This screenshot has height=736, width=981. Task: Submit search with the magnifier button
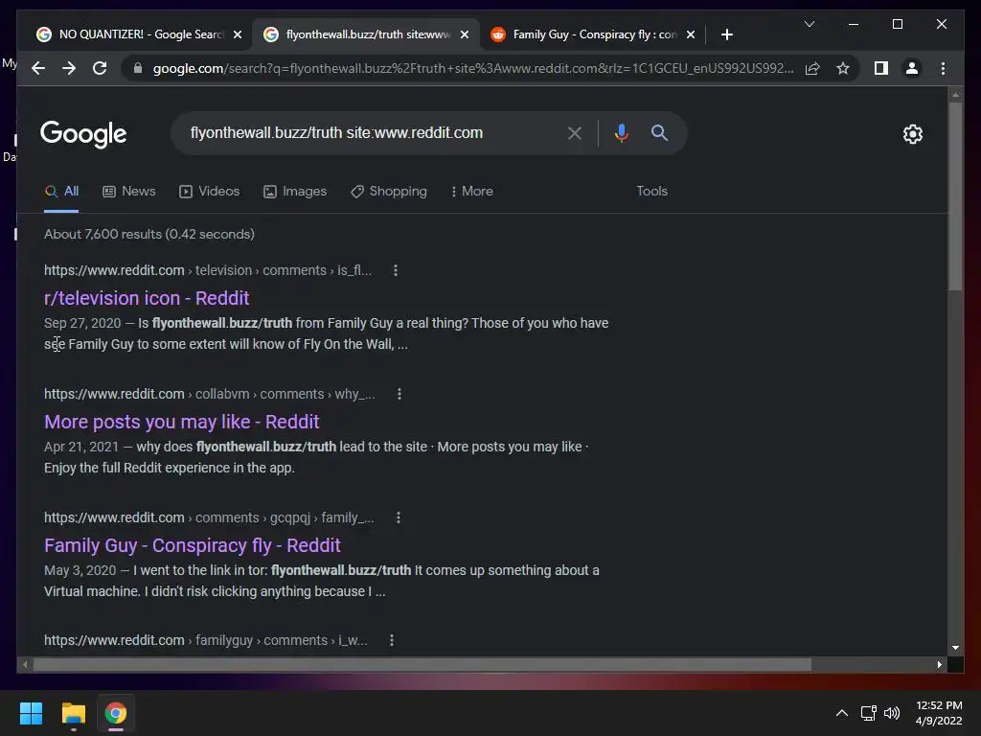click(659, 132)
